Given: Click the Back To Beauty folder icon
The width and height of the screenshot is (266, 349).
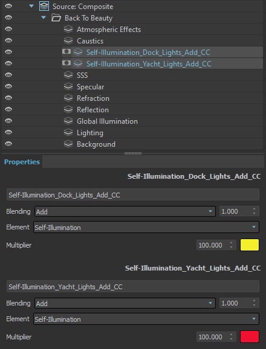Looking at the screenshot, I should [x=56, y=18].
